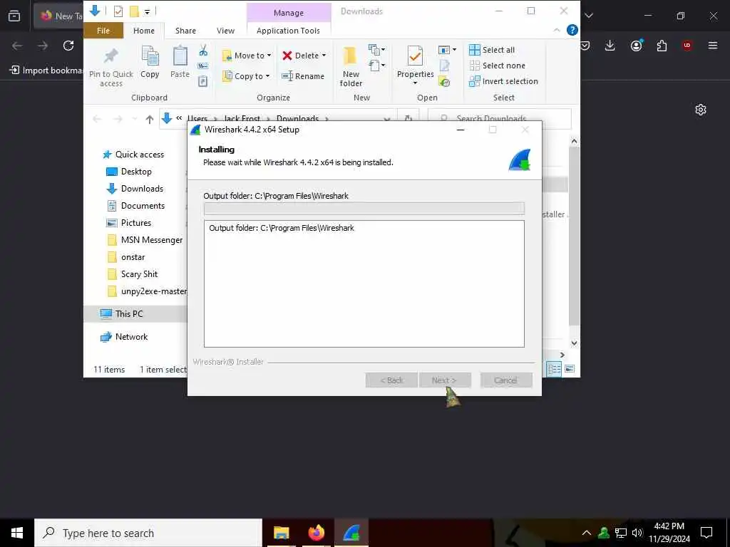The image size is (730, 547).
Task: Select Desktop in Quick access
Action: click(x=136, y=172)
